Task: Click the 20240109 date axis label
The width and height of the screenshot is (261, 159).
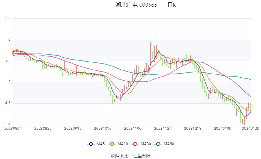Action: (223, 129)
